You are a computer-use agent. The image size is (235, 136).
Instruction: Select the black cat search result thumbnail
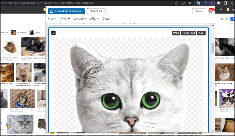[33, 45]
